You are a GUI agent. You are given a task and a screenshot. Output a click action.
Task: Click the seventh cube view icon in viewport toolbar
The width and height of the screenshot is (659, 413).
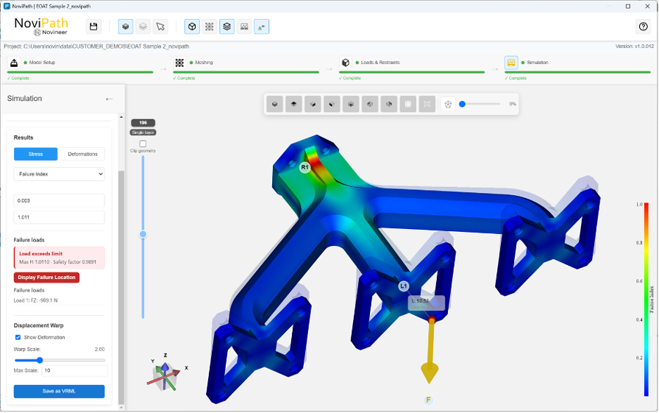[x=389, y=105]
